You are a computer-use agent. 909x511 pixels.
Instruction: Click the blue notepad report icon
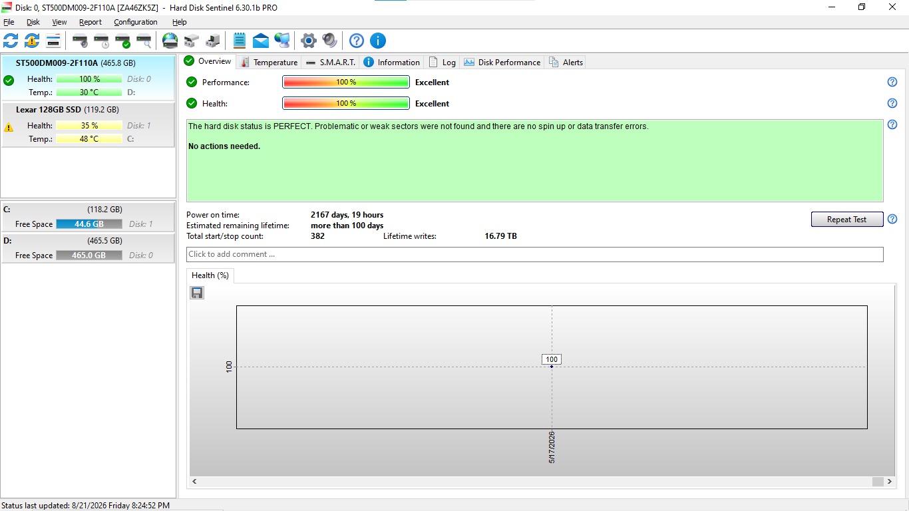point(240,41)
